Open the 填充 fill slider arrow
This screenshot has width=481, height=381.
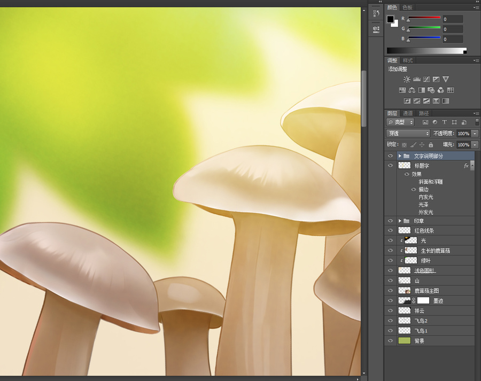(x=475, y=145)
